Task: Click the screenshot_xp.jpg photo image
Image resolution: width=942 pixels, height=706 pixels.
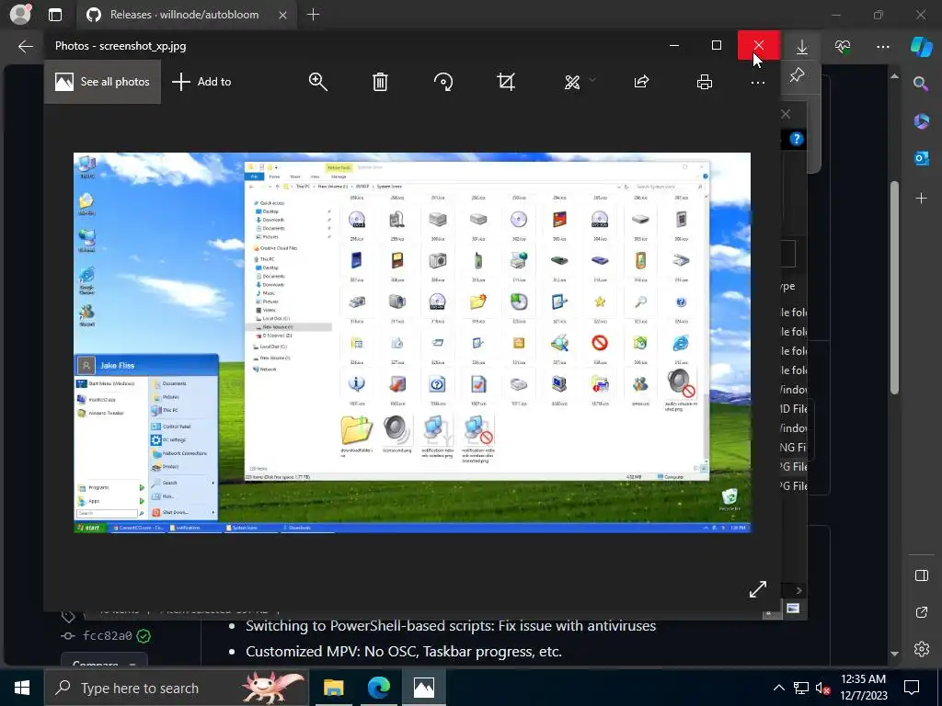Action: point(411,342)
